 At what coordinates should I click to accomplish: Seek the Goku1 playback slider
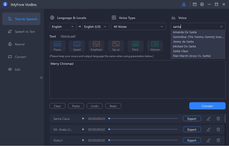(x=143, y=140)
